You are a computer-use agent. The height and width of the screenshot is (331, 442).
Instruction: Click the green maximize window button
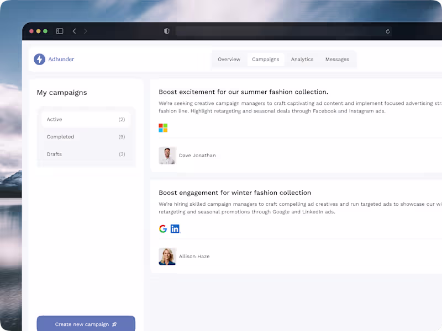click(x=45, y=31)
